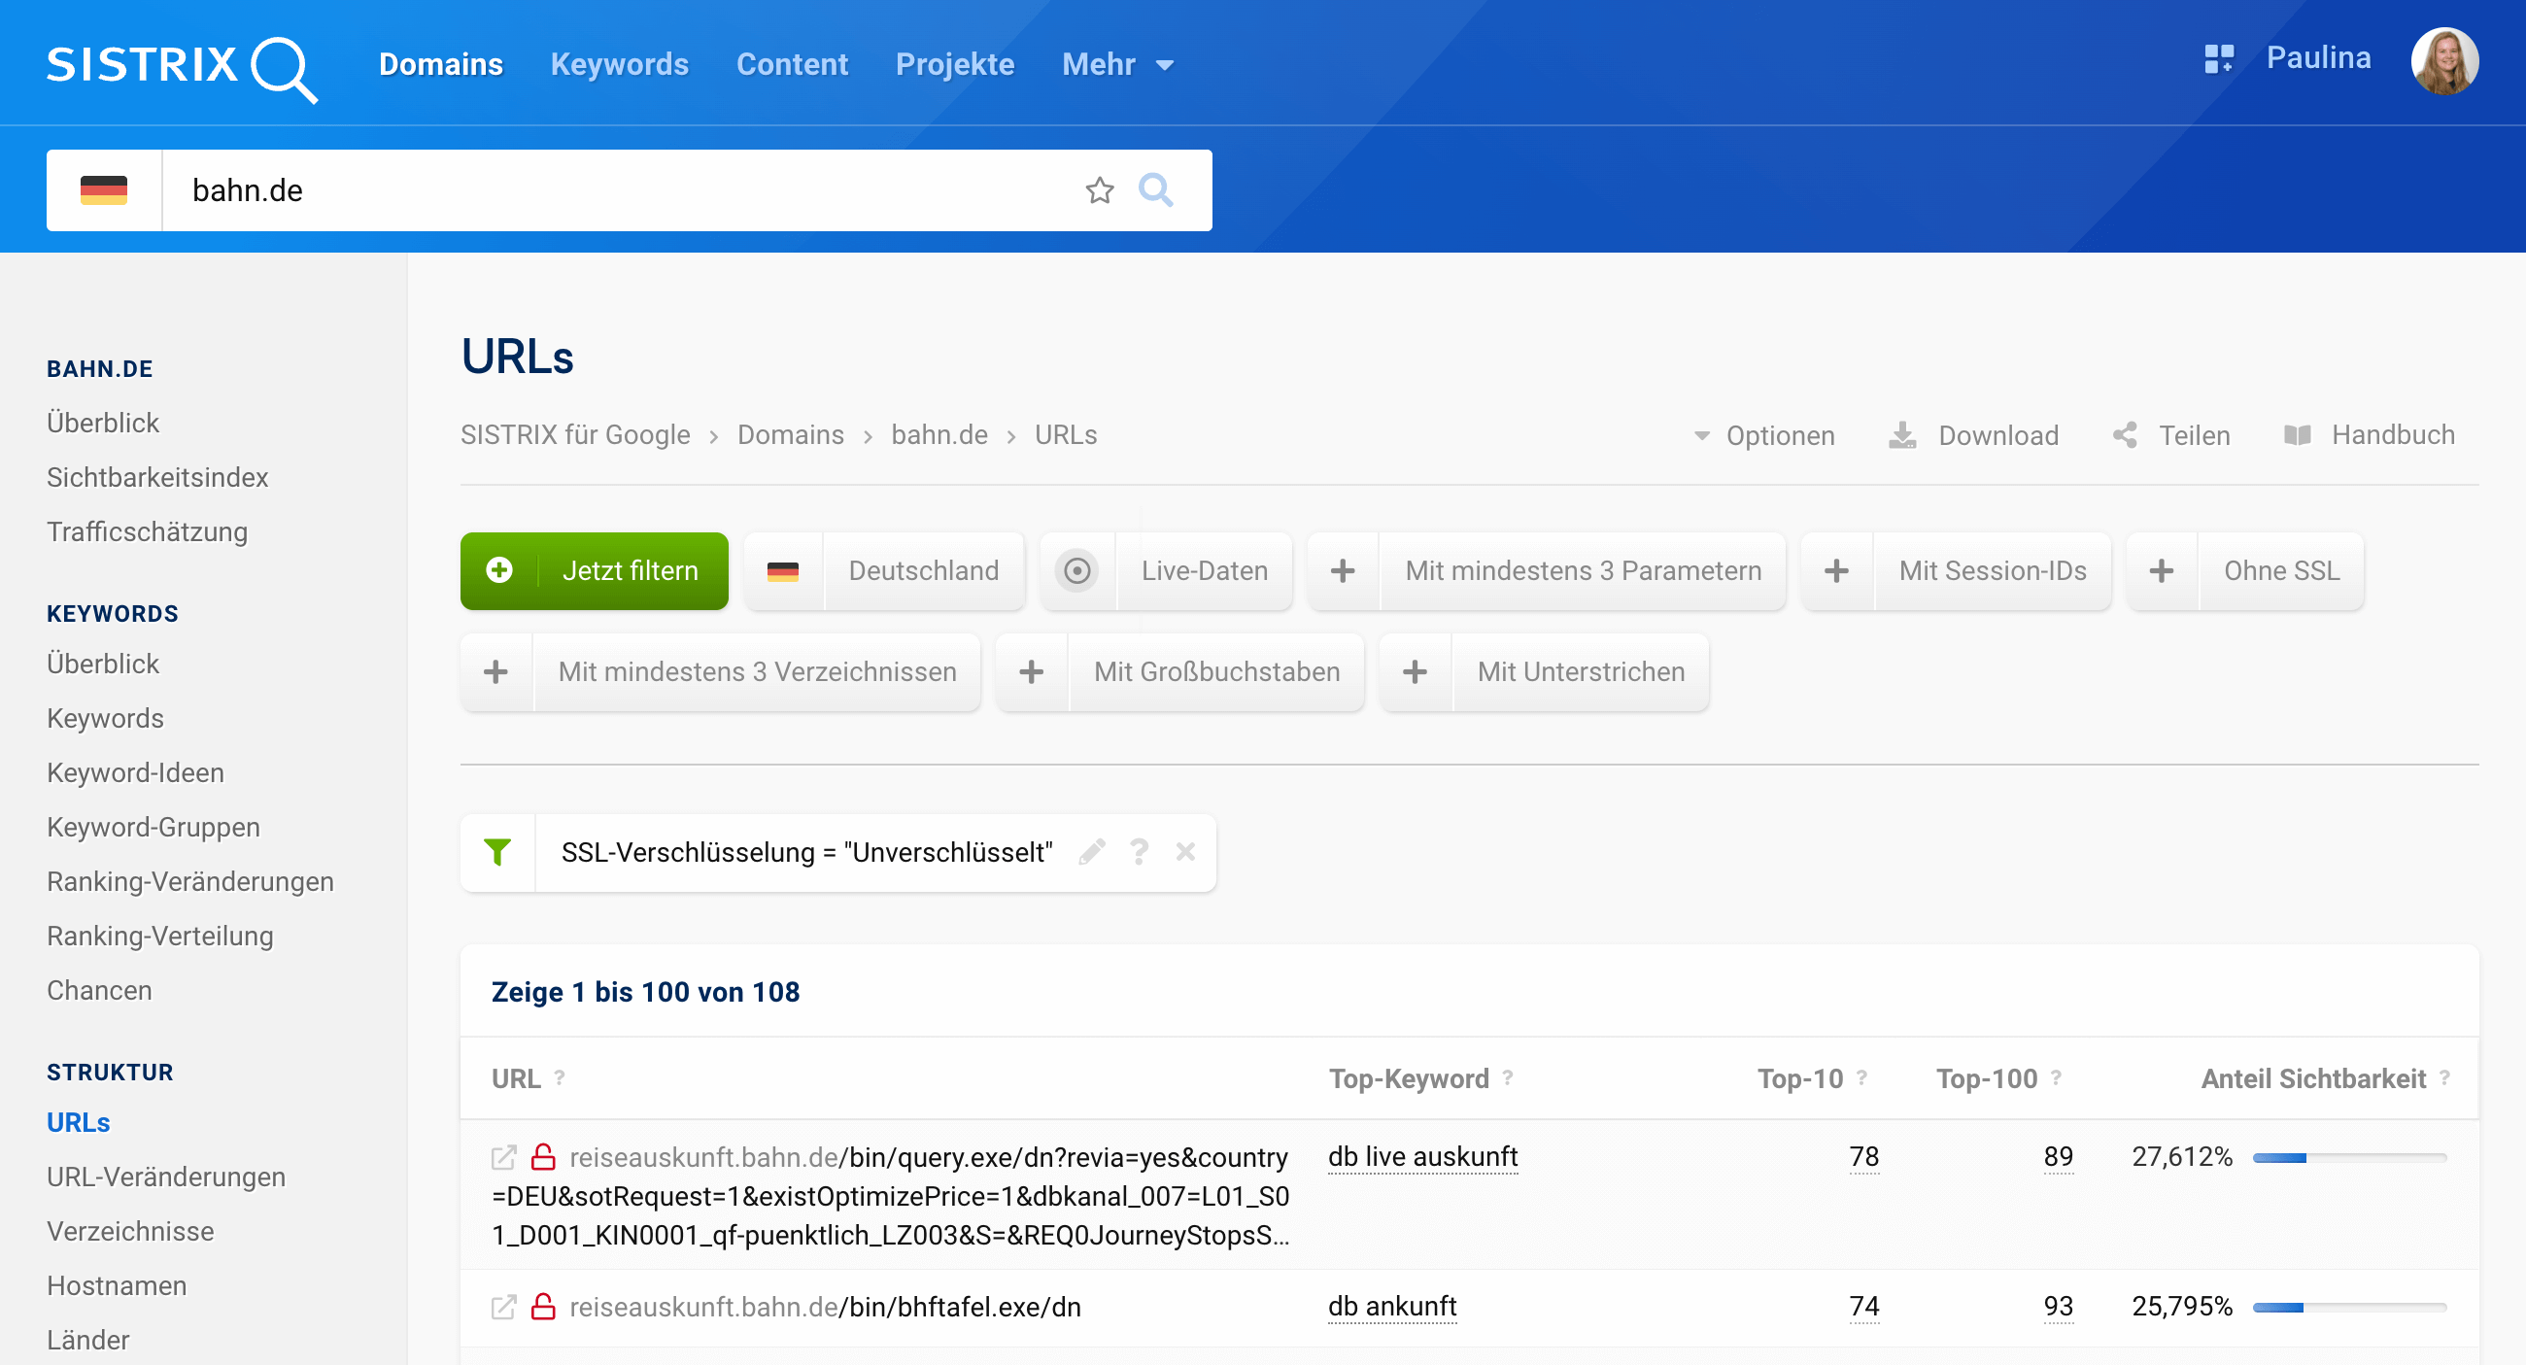Click the red unlocked padlock on bhftafel URL
This screenshot has width=2526, height=1365.
click(543, 1307)
